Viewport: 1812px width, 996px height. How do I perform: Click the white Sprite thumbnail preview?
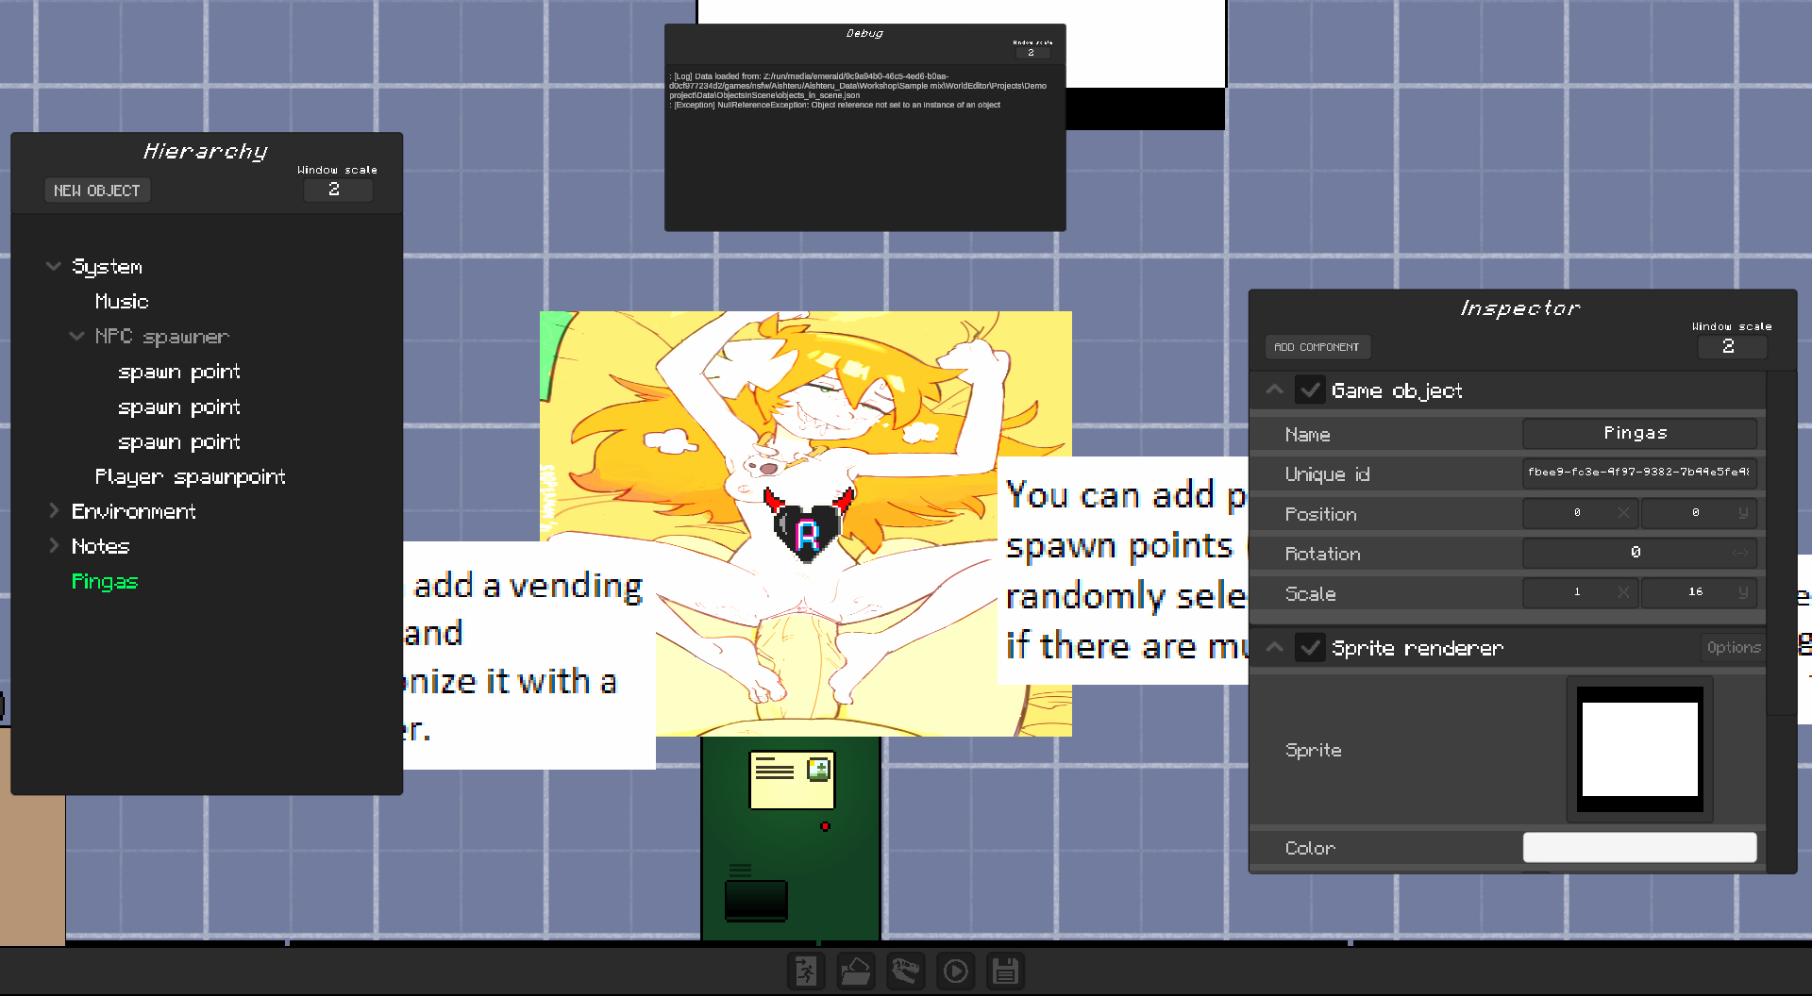pyautogui.click(x=1640, y=750)
